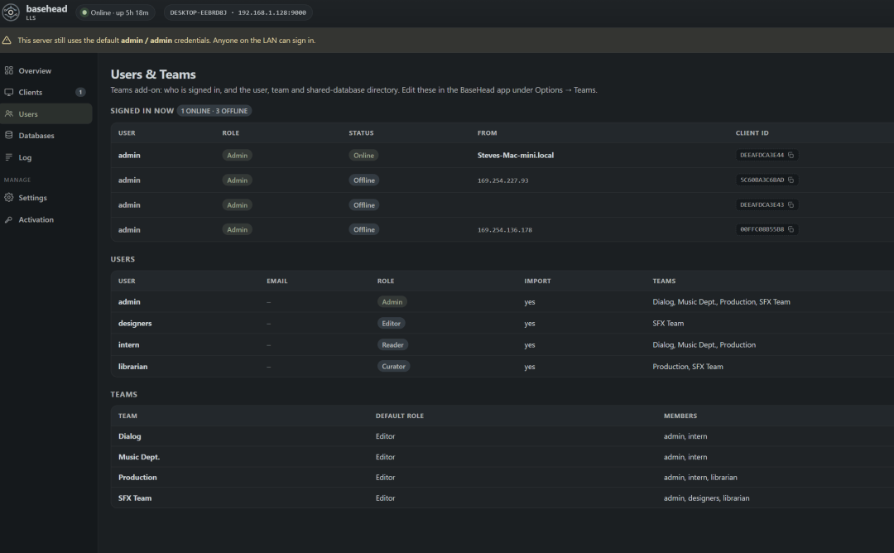
Task: Click the Production team name
Action: (137, 477)
